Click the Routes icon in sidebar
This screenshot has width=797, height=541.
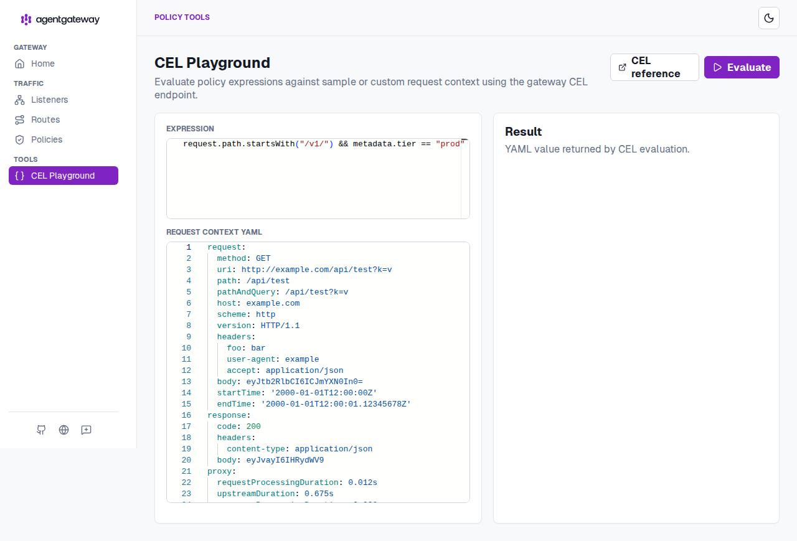click(20, 120)
